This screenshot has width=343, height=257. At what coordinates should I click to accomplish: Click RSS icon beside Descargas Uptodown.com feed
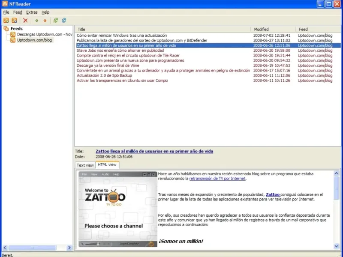tap(13, 34)
